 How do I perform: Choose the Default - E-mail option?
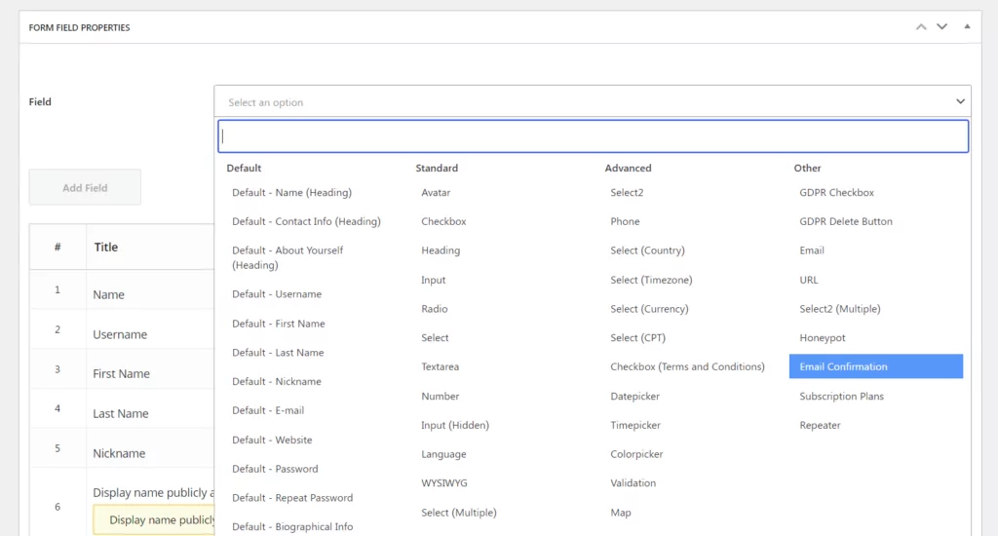click(268, 410)
